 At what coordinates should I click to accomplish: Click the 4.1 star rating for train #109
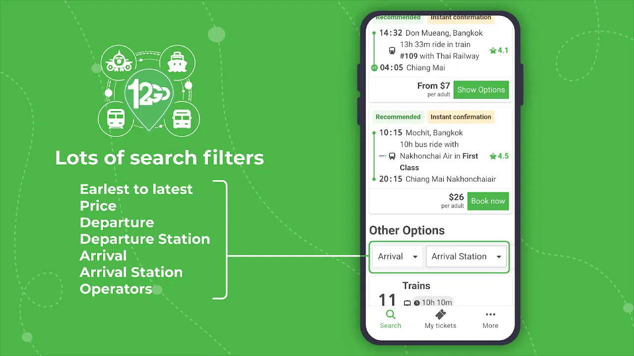point(499,50)
